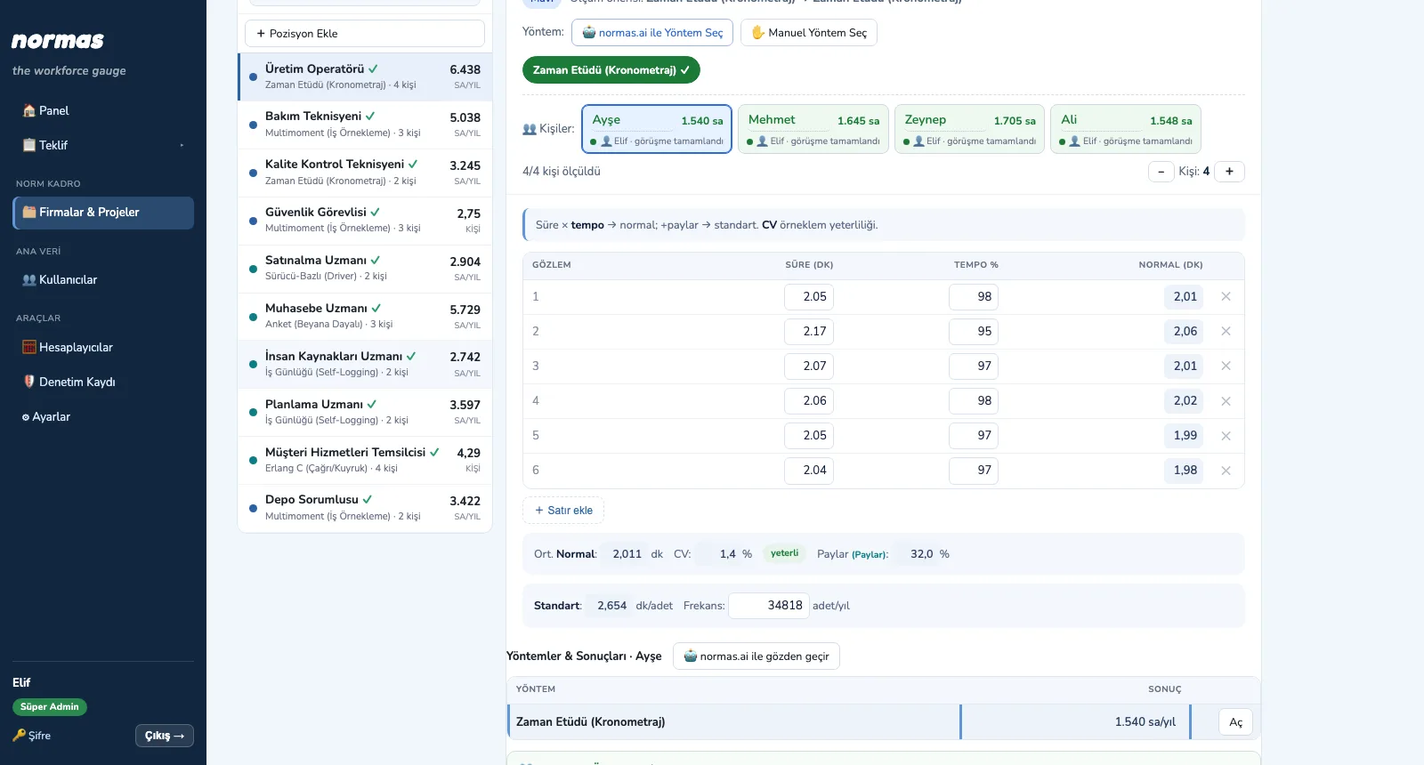Click normas.ai ile gözden geçir
This screenshot has height=765, width=1424.
(x=756, y=656)
